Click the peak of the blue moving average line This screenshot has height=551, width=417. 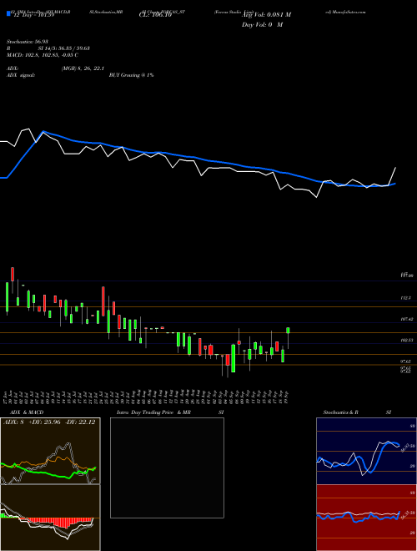[43, 132]
